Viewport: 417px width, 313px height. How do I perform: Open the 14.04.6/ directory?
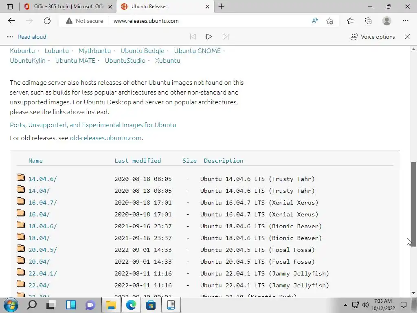[42, 179]
